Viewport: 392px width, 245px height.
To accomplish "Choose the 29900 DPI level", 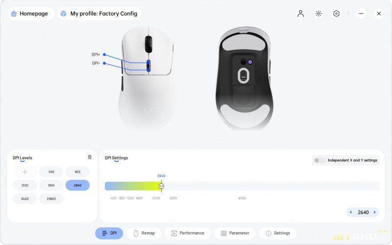I will [51, 199].
